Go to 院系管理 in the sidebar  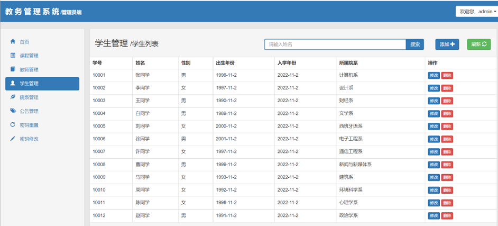point(42,97)
